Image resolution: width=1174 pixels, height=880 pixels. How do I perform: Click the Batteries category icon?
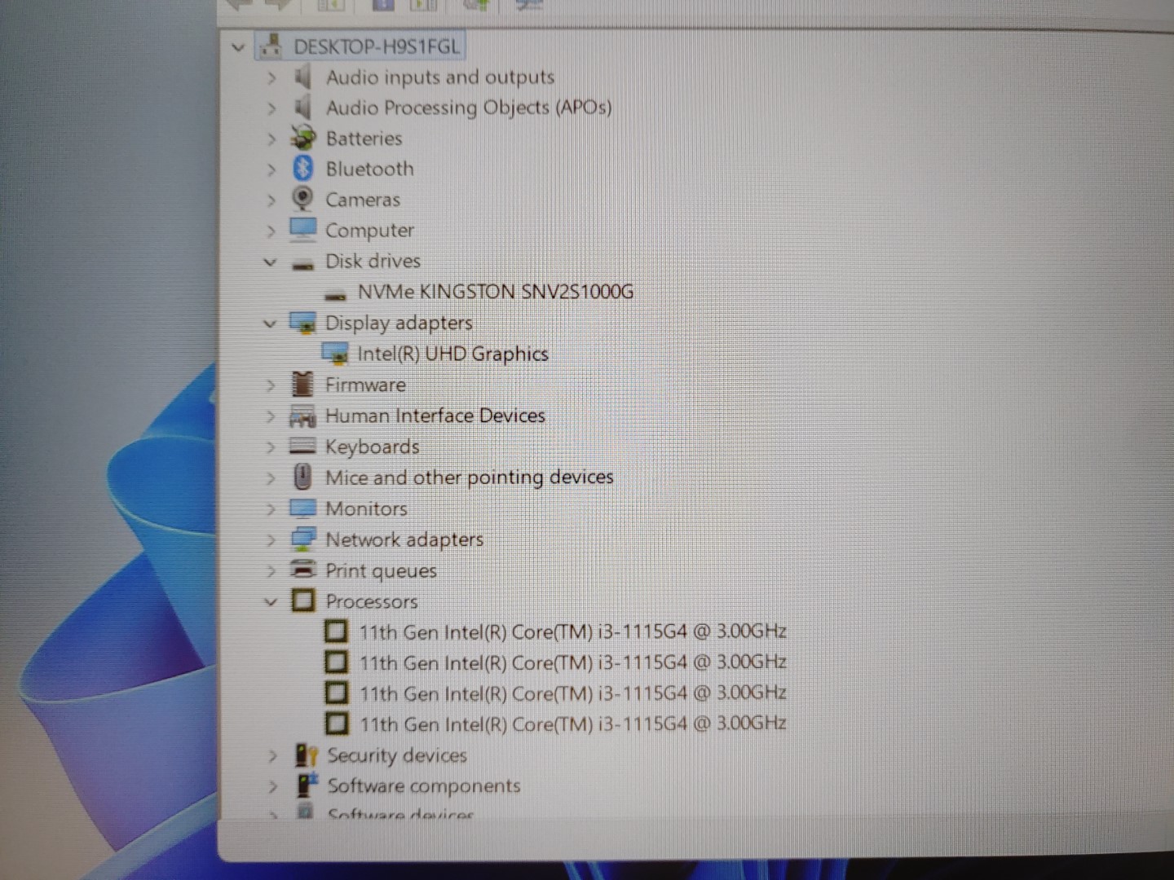[x=302, y=138]
